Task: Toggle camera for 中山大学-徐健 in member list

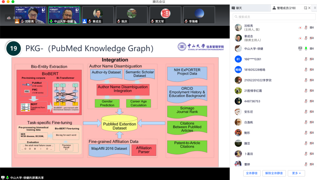Action: 312,49
